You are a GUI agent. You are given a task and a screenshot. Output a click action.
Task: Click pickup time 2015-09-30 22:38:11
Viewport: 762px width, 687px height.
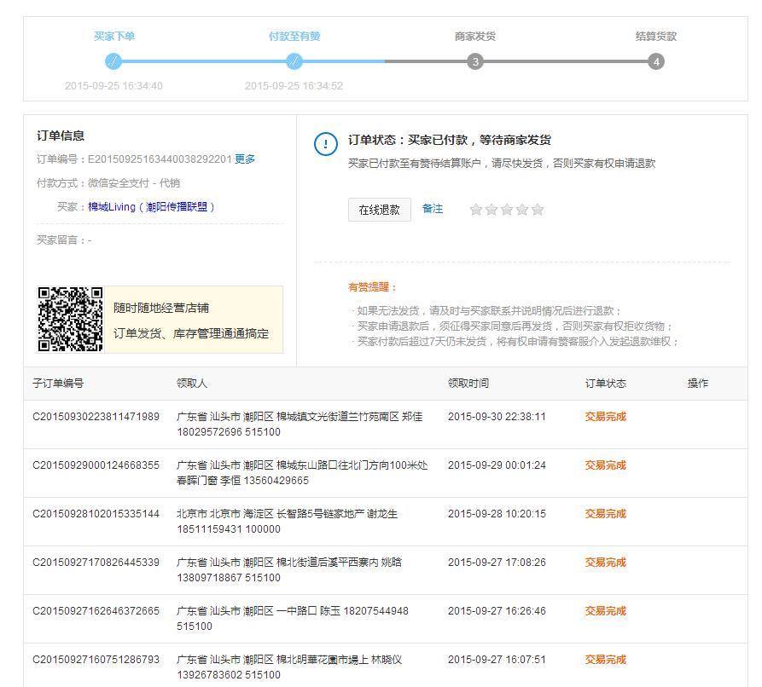point(497,417)
